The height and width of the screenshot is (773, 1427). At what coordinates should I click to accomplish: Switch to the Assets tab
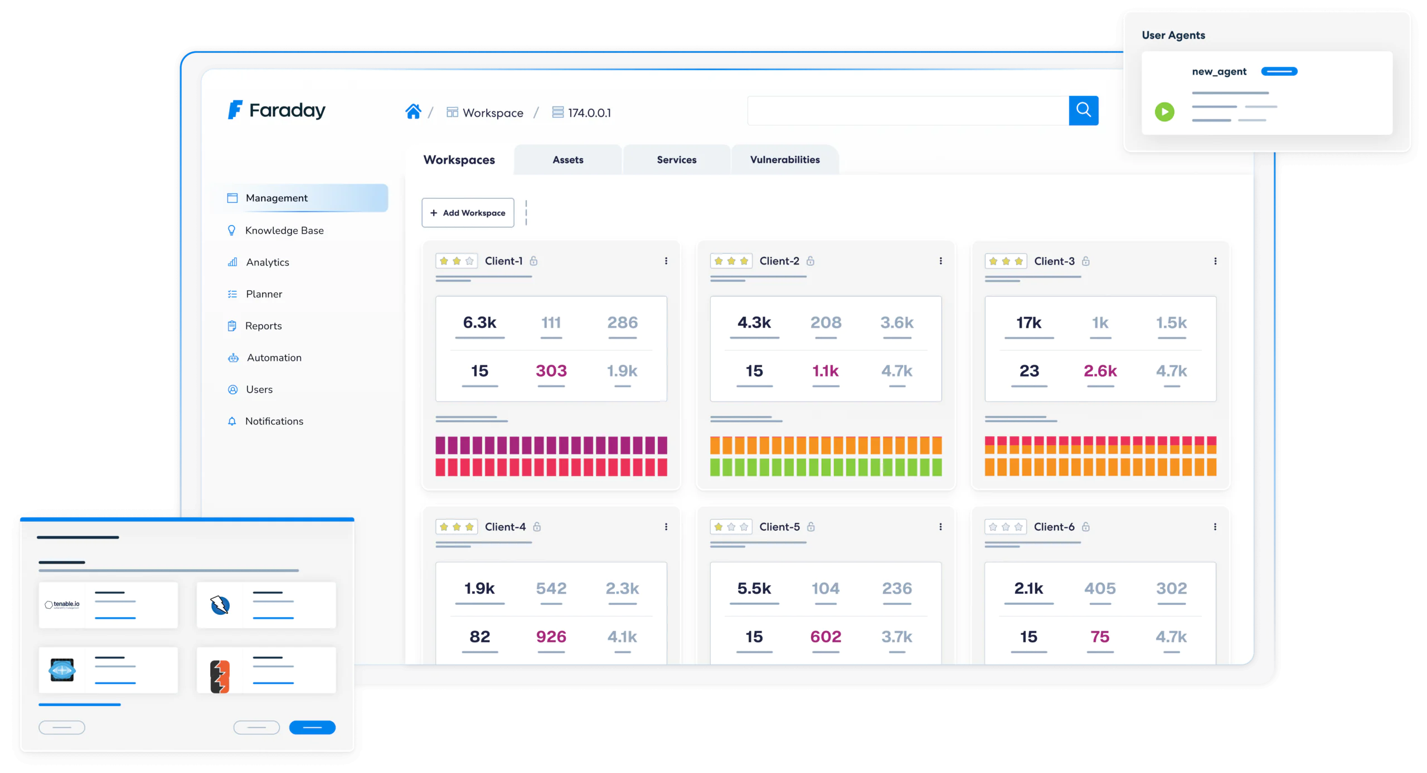click(567, 160)
